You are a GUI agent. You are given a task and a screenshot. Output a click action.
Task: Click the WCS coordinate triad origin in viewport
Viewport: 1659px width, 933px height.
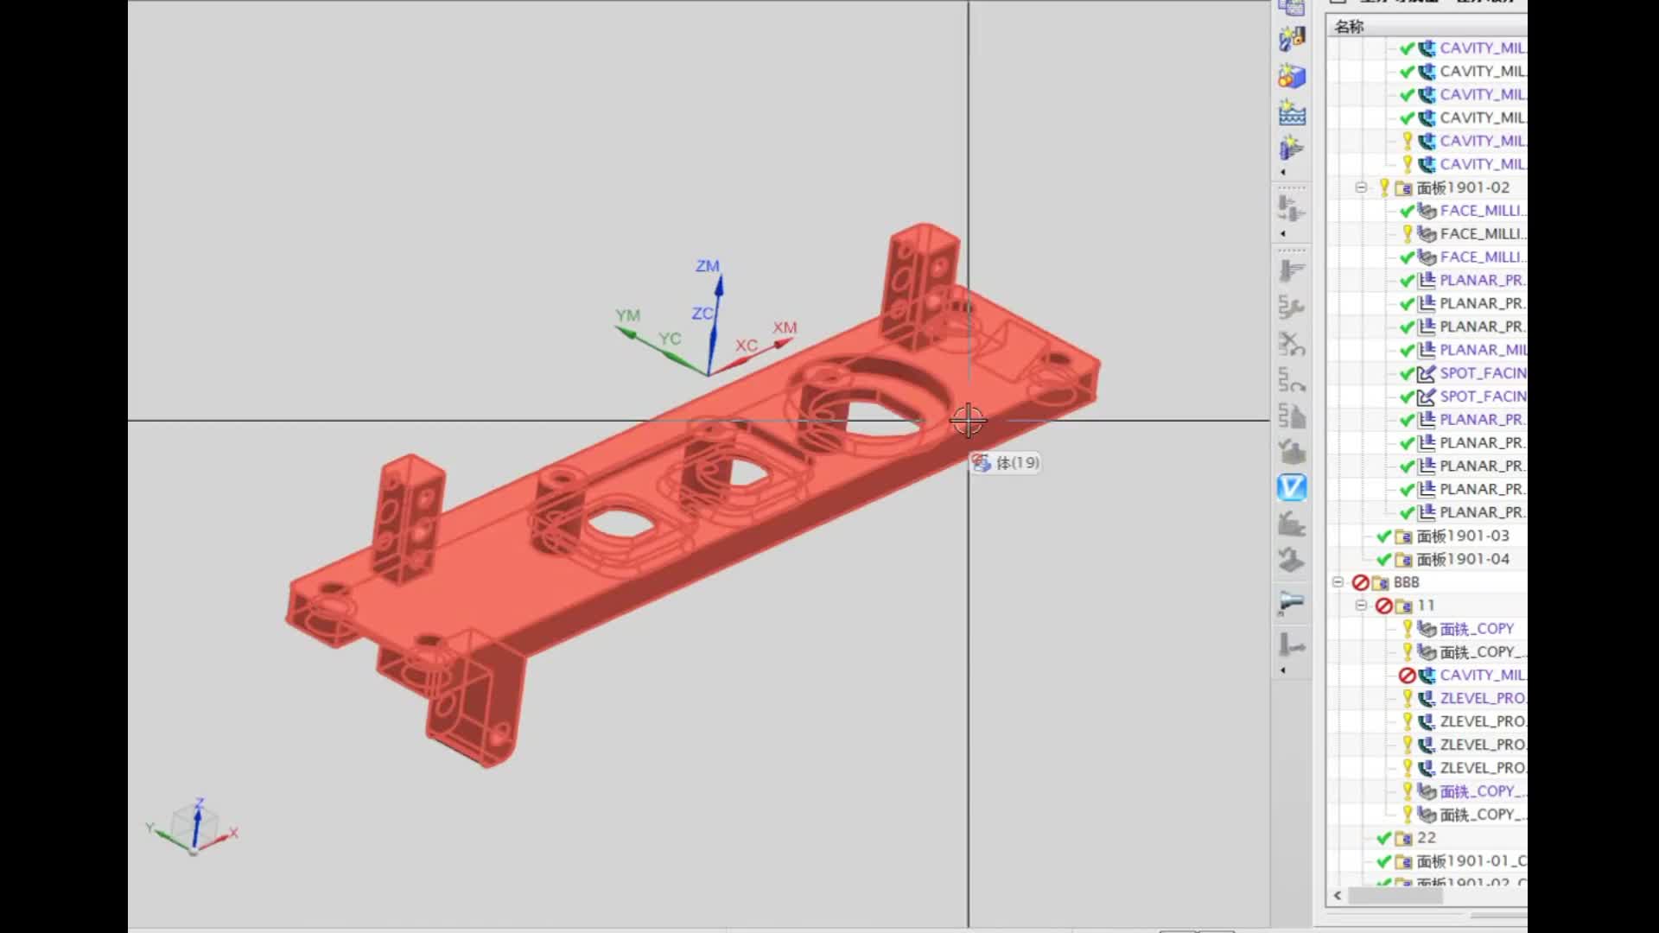pos(709,375)
